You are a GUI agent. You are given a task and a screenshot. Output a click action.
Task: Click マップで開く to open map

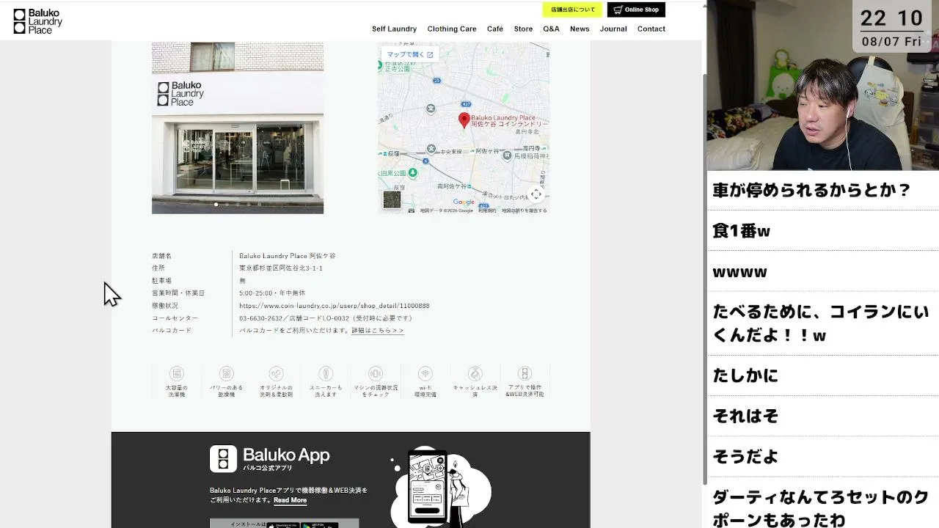[x=410, y=54]
